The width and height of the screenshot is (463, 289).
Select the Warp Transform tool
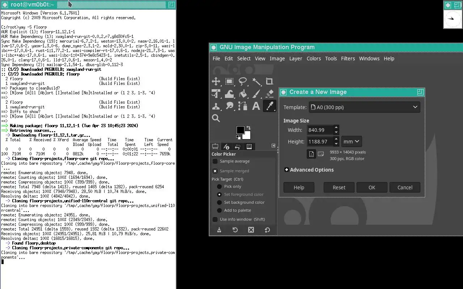point(229,94)
